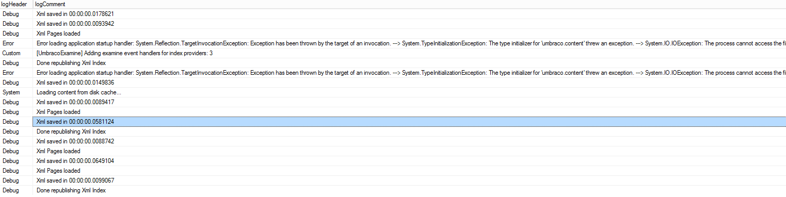
Task: Click the logHeader column header
Action: point(17,4)
